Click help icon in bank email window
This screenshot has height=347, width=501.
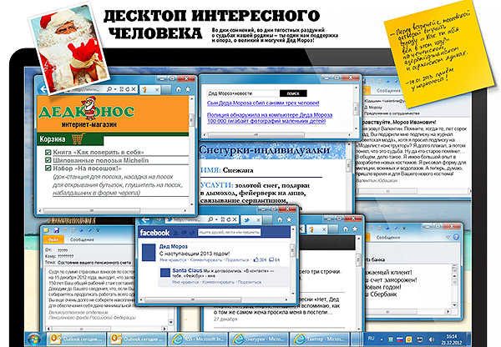(x=456, y=237)
